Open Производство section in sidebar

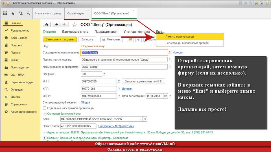[19, 67]
